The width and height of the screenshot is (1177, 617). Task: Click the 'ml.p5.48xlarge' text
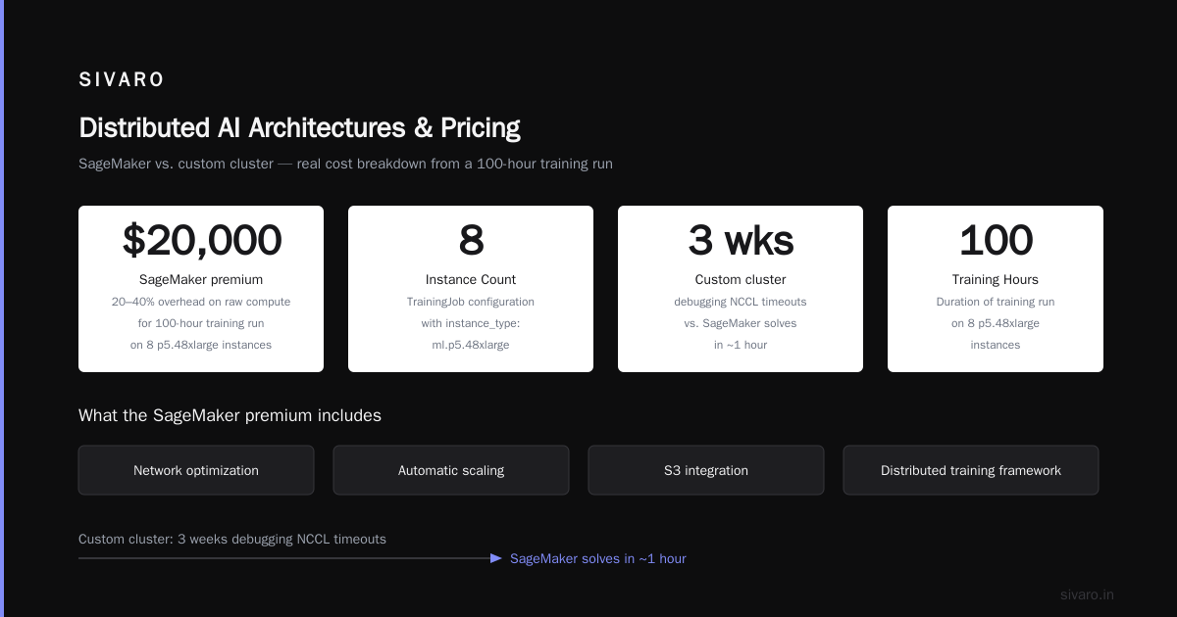[471, 345]
